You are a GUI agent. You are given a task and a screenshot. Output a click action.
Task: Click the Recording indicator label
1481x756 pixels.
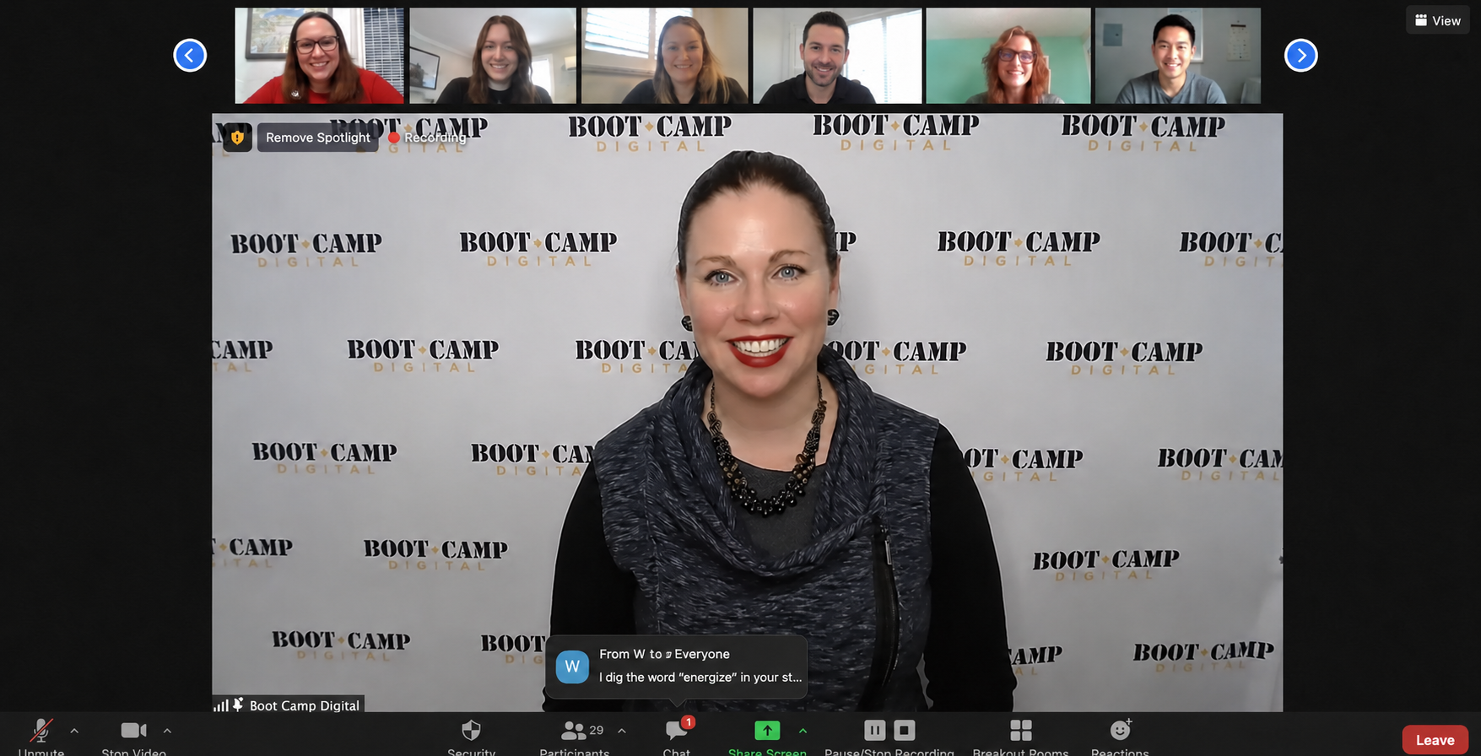pos(428,138)
